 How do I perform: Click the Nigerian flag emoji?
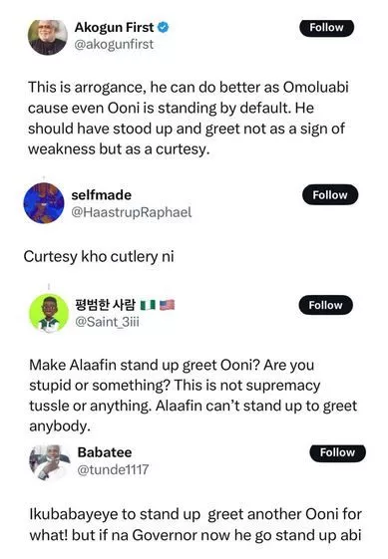(x=148, y=305)
